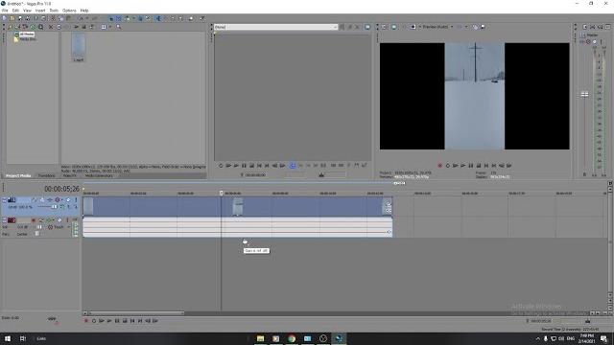Import media into Project Media
This screenshot has width=614, height=345.
click(x=10, y=27)
